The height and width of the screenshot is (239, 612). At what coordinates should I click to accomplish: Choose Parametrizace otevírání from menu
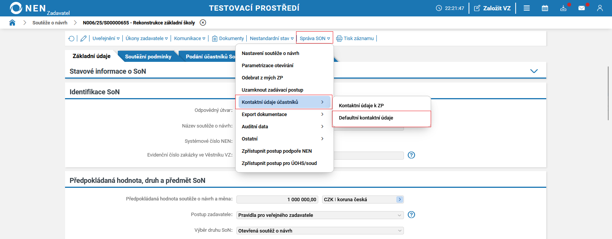point(267,66)
